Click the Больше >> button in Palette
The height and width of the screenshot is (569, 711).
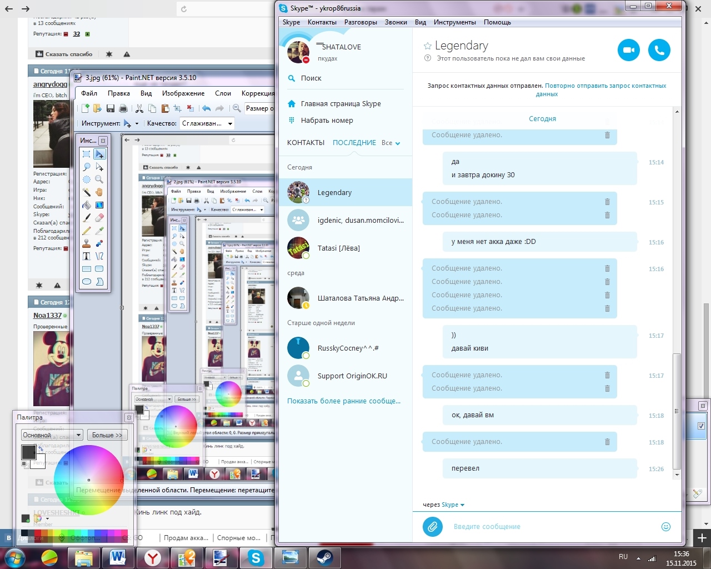[x=107, y=435]
